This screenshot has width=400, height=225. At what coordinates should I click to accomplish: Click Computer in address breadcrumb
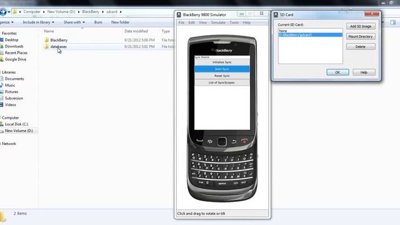(x=32, y=12)
